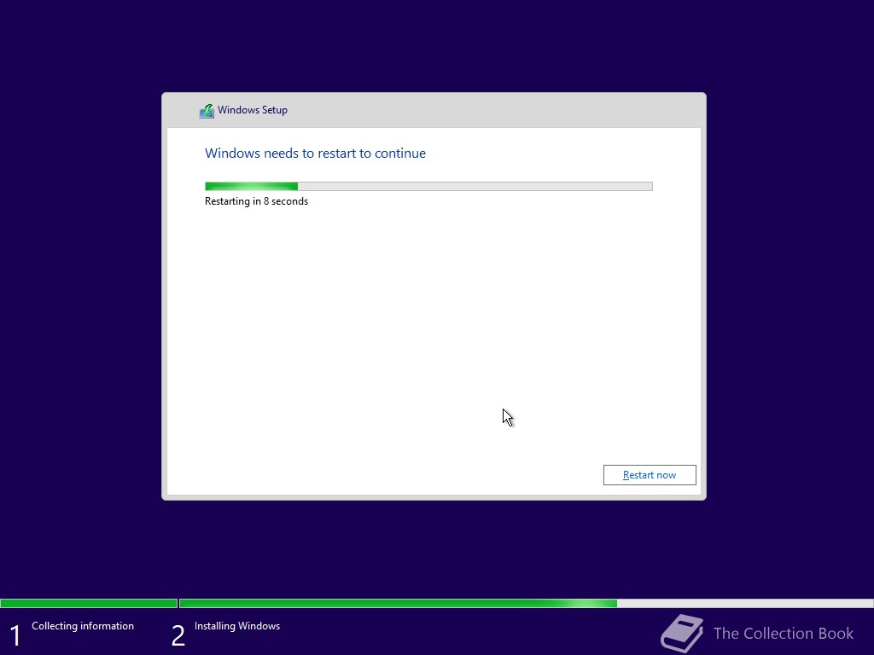Click the Restart now button
This screenshot has height=655, width=874.
tap(650, 475)
